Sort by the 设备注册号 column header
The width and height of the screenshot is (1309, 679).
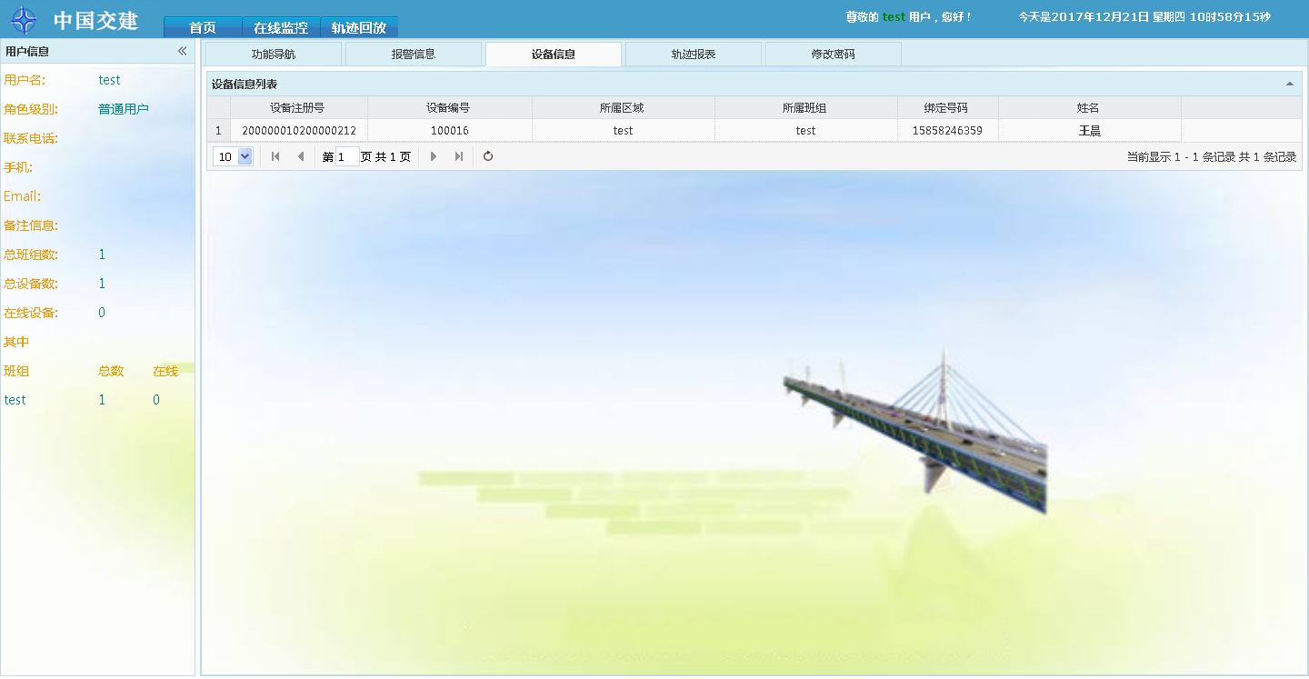(x=297, y=107)
